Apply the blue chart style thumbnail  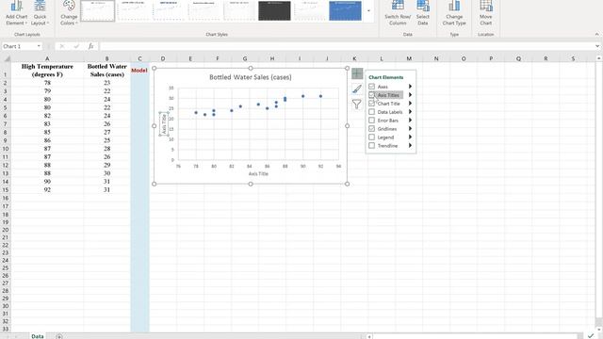tap(346, 10)
